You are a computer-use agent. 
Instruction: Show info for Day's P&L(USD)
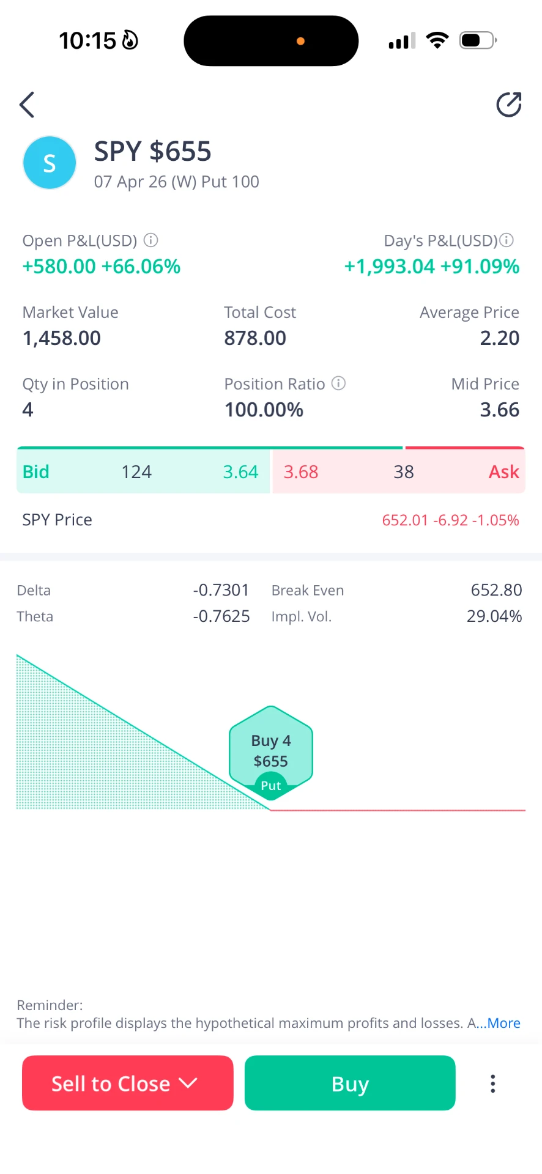click(507, 240)
